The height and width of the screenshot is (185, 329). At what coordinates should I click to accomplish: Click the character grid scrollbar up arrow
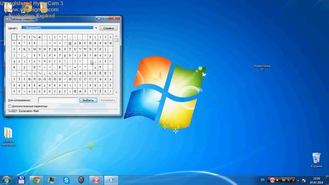[116, 36]
